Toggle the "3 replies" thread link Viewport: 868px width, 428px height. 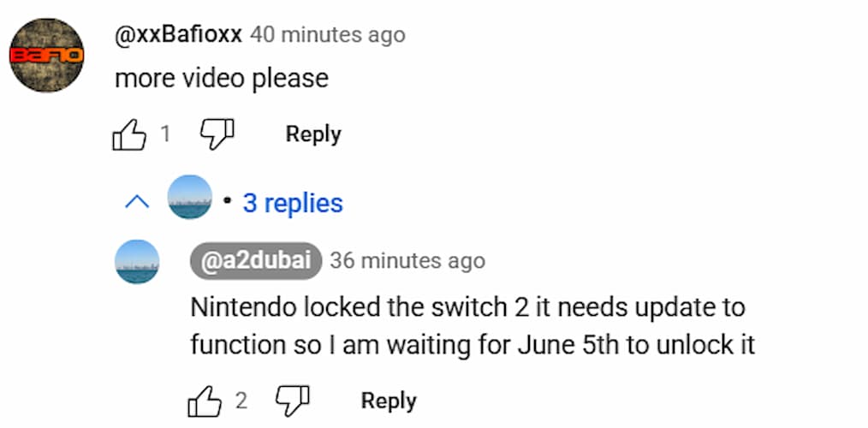[x=293, y=203]
